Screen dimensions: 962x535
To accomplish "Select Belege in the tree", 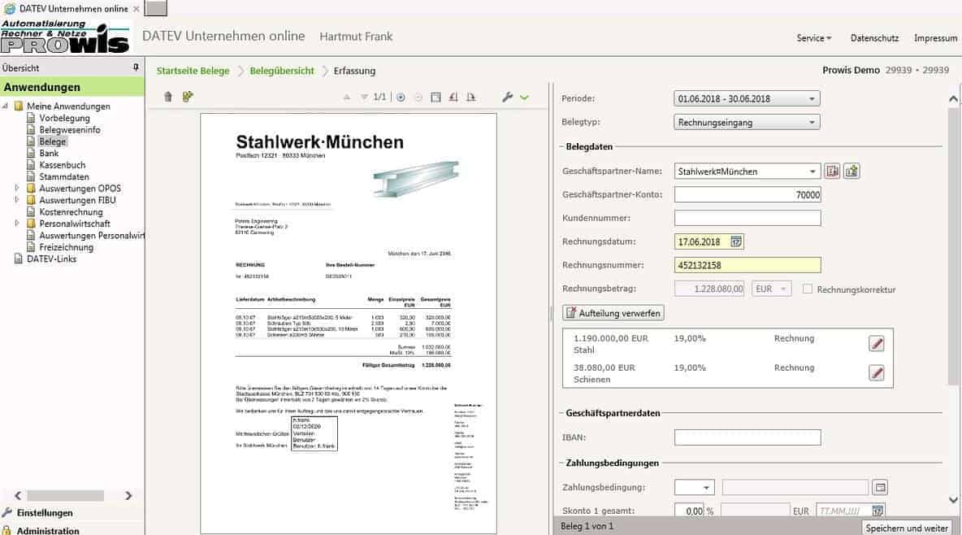I will (x=52, y=141).
